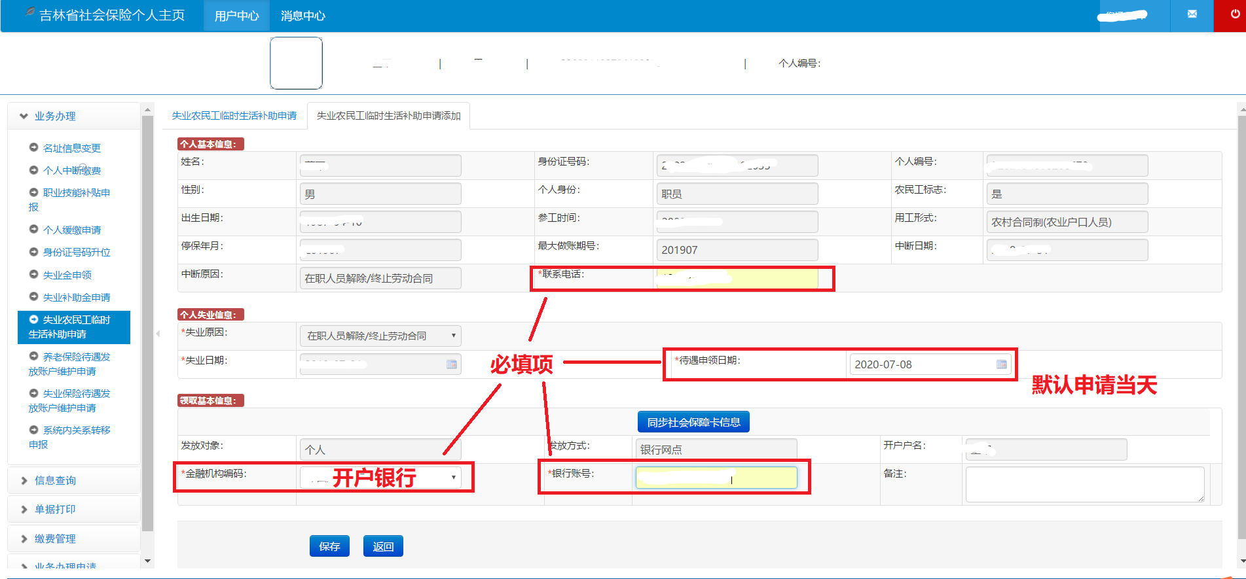This screenshot has height=579, width=1246.
Task: Open the 消息中心 menu item
Action: [x=302, y=16]
